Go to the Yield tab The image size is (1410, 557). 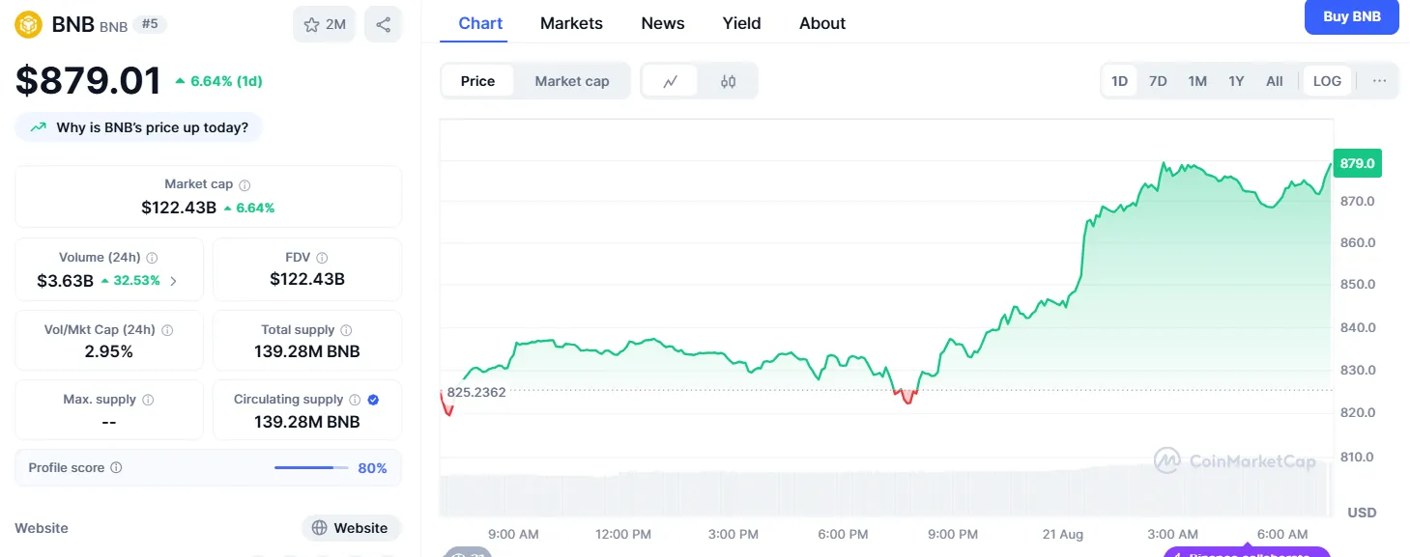[741, 23]
